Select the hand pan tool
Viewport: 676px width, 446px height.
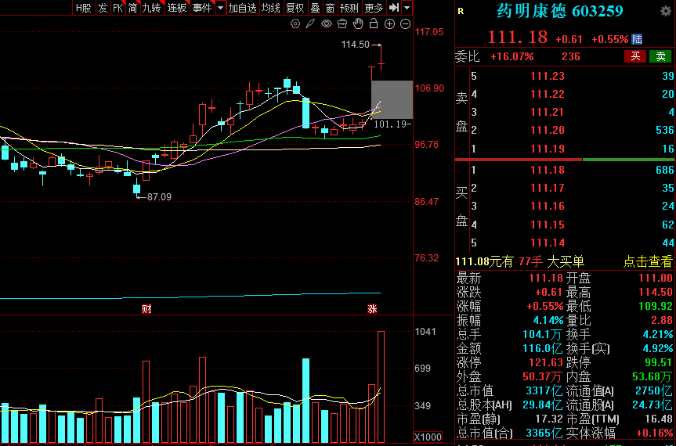[358, 24]
